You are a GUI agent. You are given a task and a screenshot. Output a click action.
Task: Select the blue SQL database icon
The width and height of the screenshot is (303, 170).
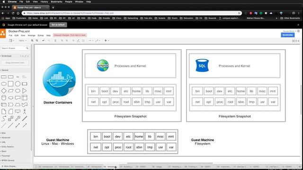(x=202, y=65)
